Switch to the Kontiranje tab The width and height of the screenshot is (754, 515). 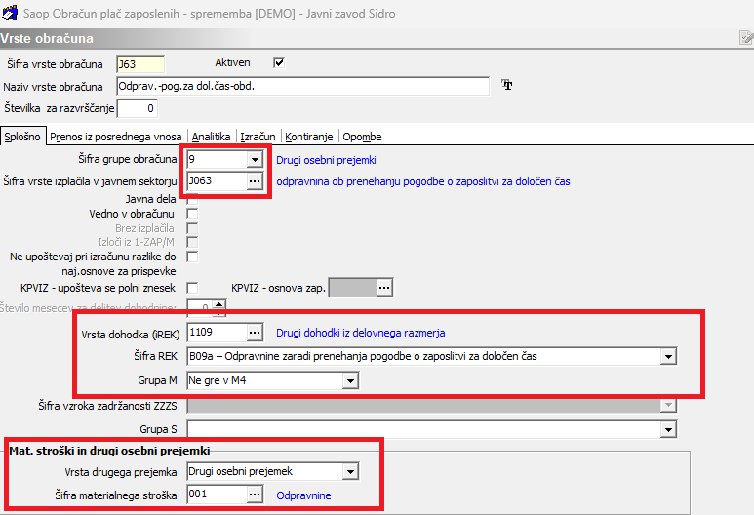309,138
